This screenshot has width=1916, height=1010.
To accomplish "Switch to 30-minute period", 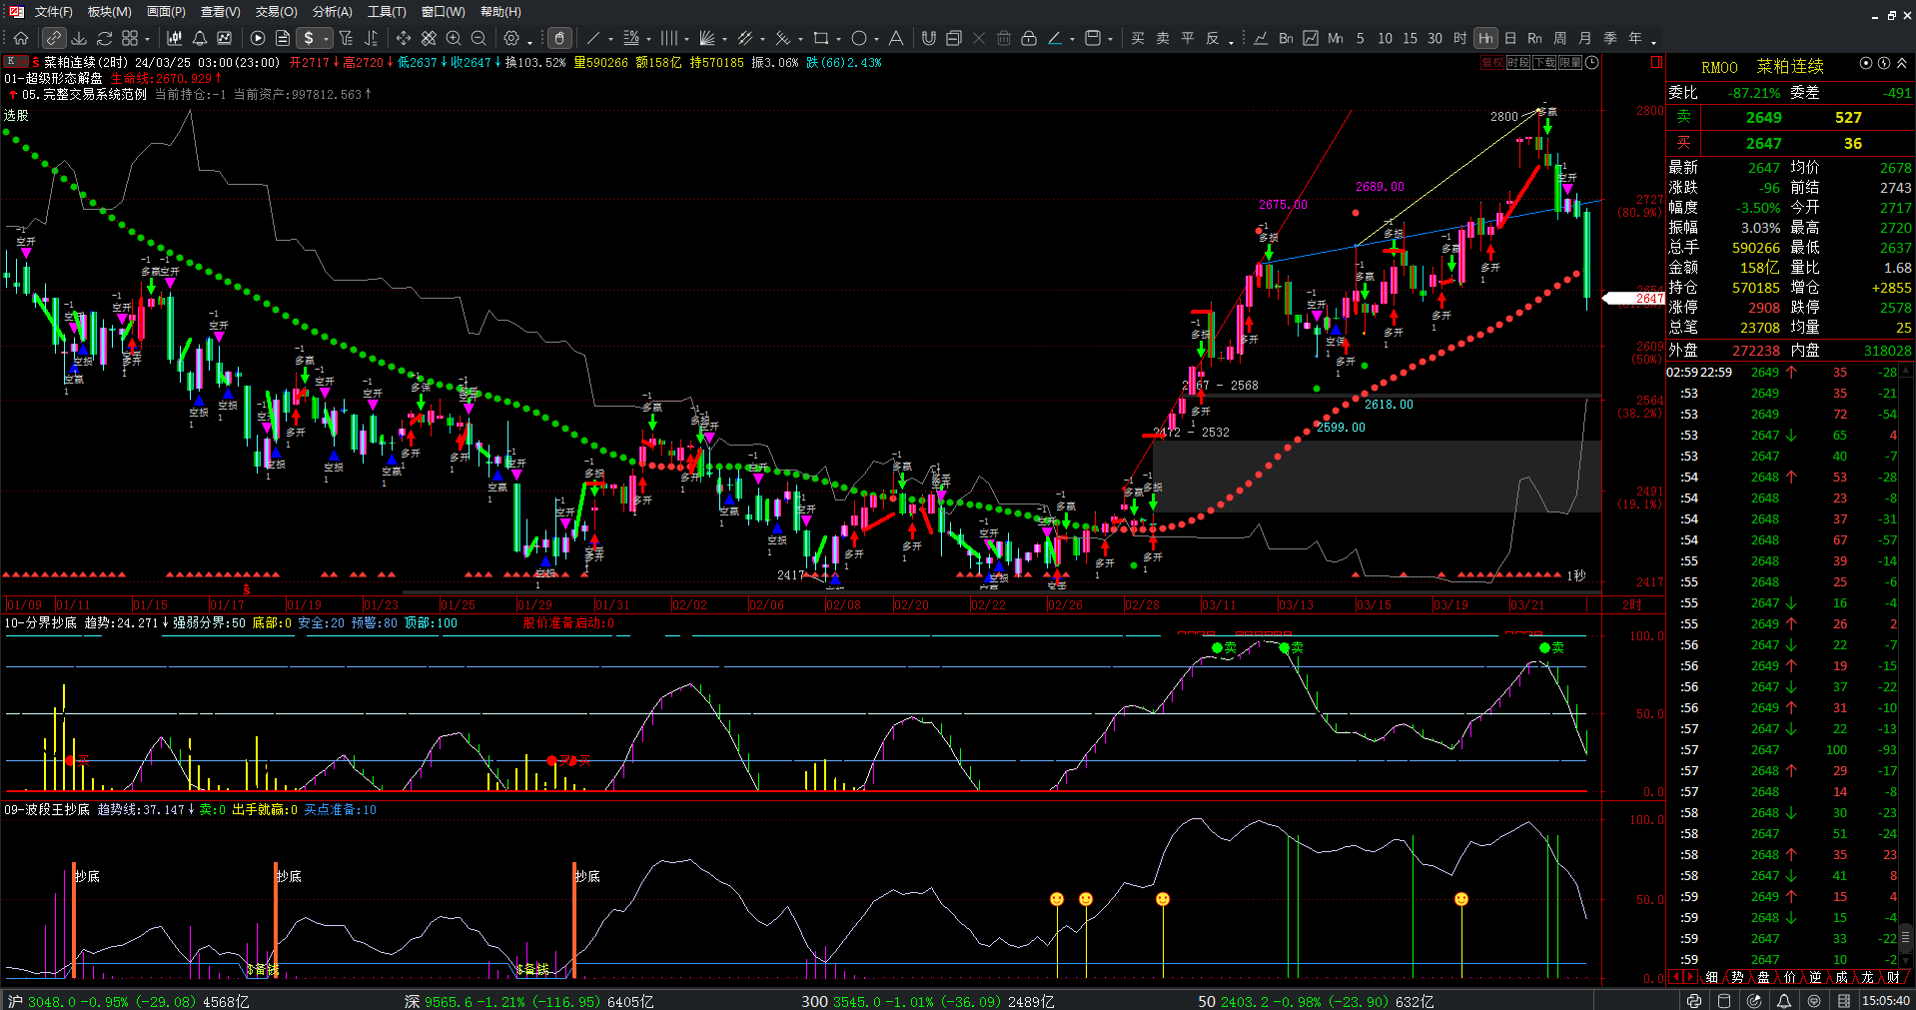I will click(x=1435, y=38).
